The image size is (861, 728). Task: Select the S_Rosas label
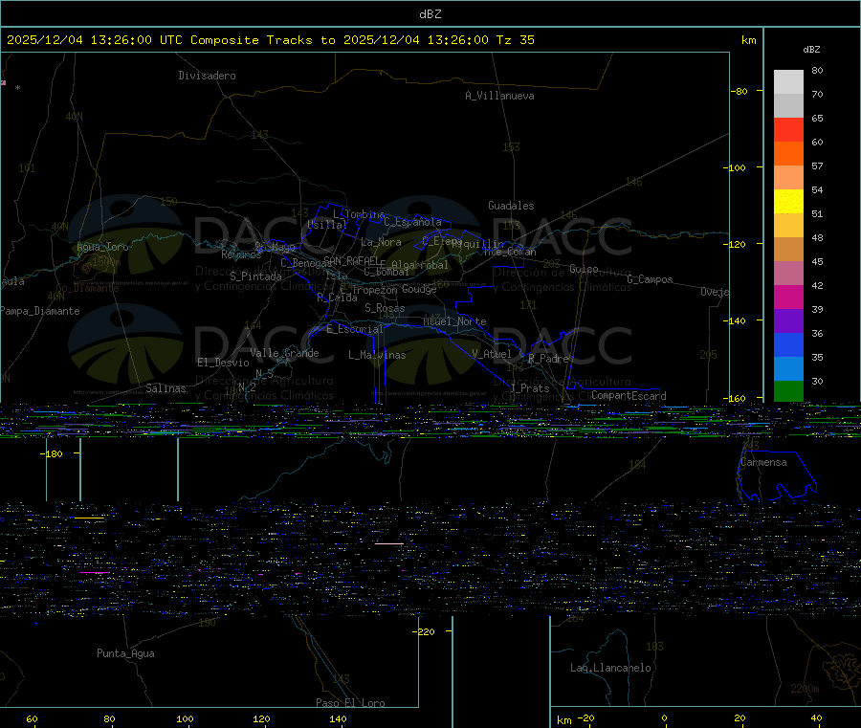point(385,308)
